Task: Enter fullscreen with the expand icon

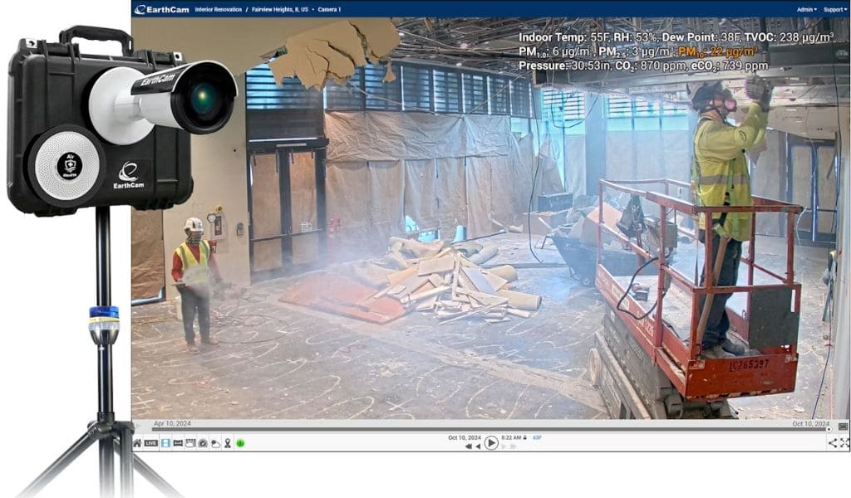Action: point(844,443)
